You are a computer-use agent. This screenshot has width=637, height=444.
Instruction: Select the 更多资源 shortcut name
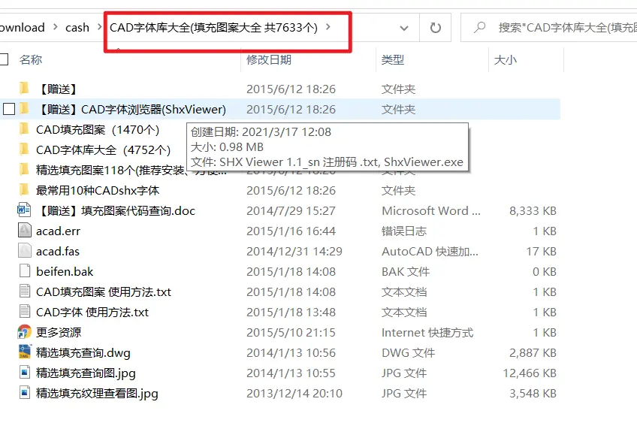[x=59, y=332]
